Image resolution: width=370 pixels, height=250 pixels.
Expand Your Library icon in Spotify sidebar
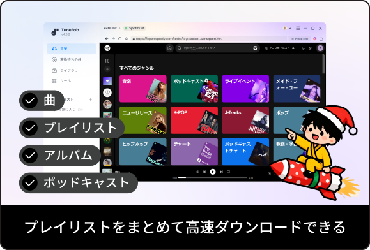click(107, 61)
